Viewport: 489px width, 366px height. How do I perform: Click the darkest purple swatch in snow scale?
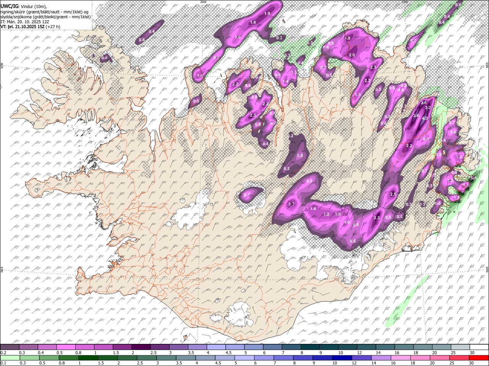[x=141, y=347]
